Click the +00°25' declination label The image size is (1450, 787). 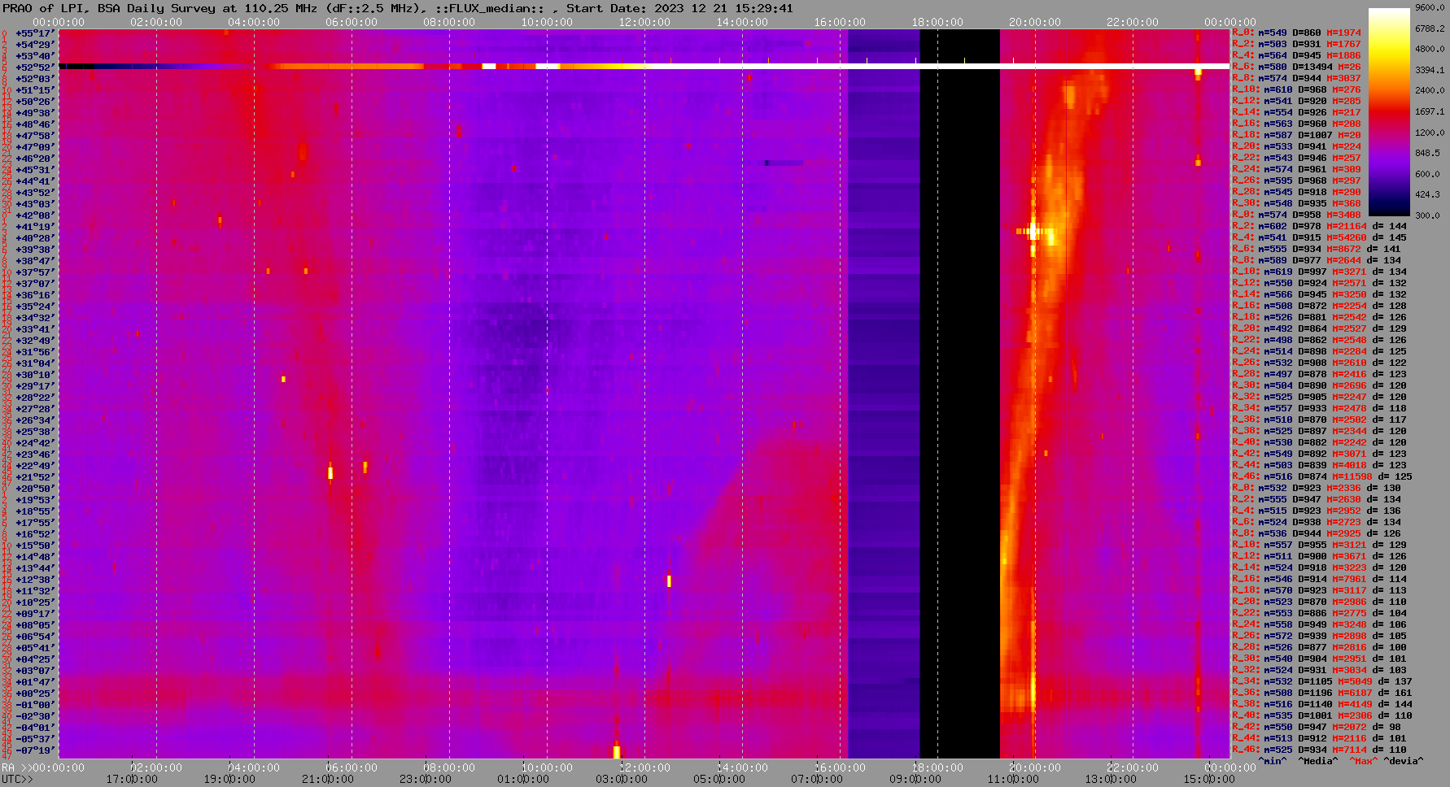coord(35,694)
